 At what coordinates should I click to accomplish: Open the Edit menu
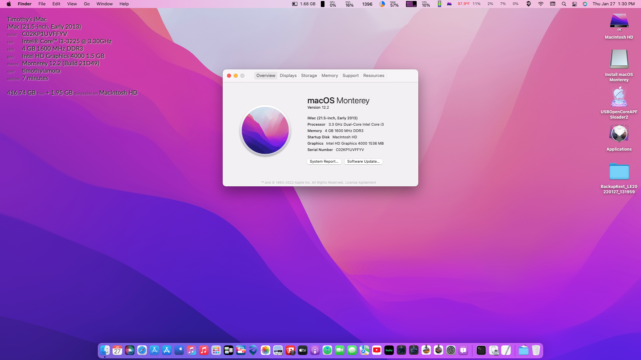(x=56, y=4)
